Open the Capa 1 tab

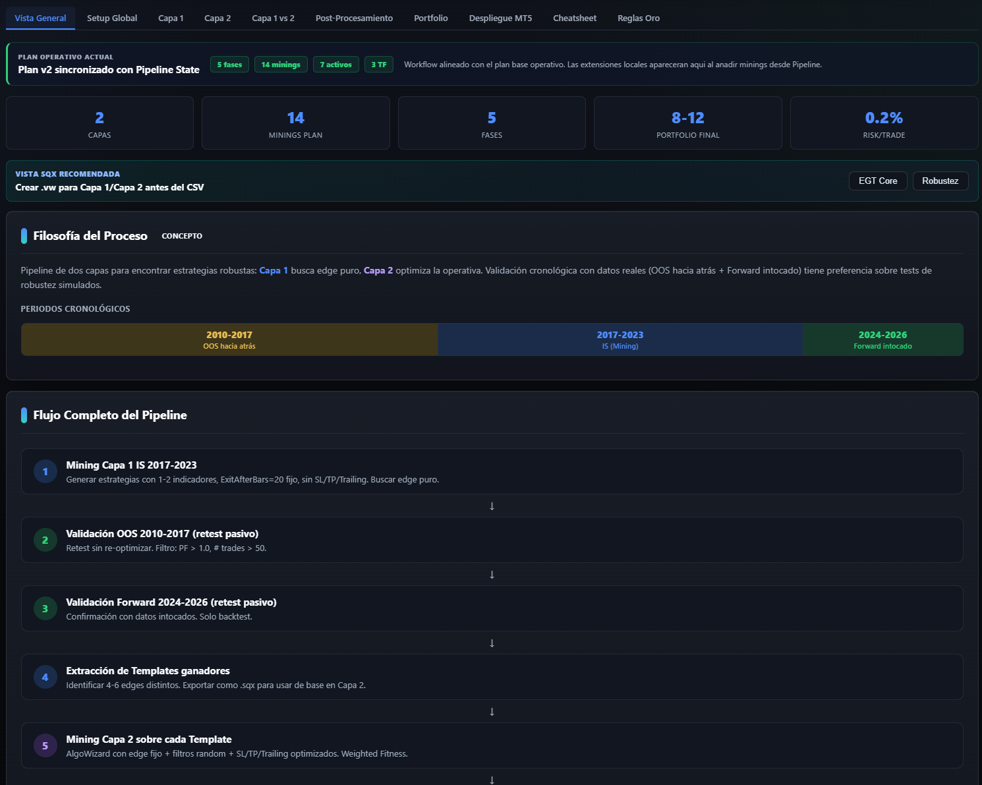(171, 18)
